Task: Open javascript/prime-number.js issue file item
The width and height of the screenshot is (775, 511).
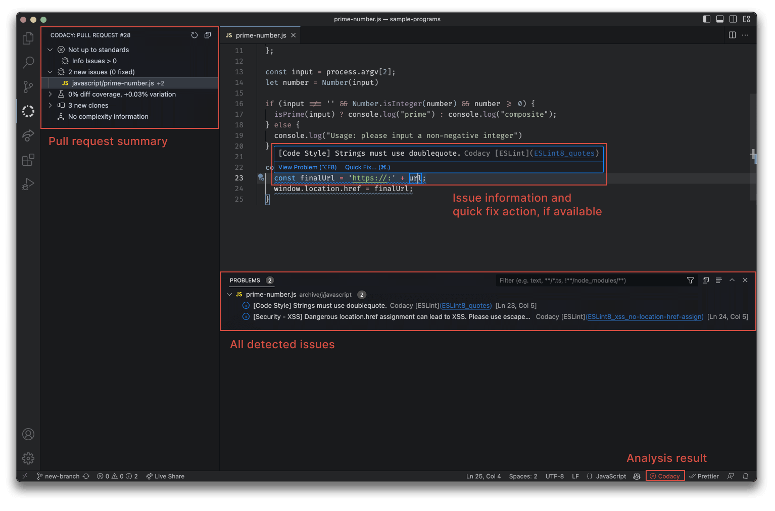Action: [x=129, y=83]
